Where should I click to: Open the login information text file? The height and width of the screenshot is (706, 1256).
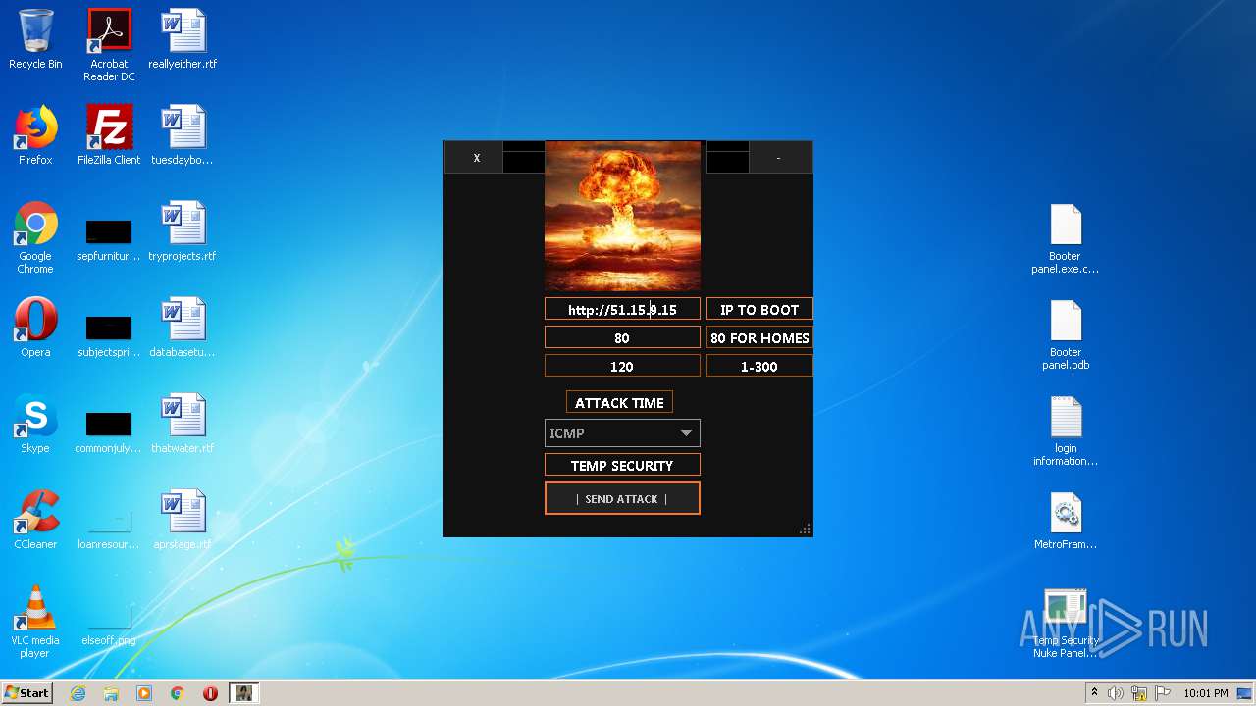[x=1066, y=429]
